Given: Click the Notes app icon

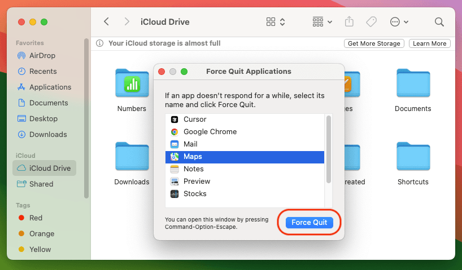Looking at the screenshot, I should click(175, 169).
